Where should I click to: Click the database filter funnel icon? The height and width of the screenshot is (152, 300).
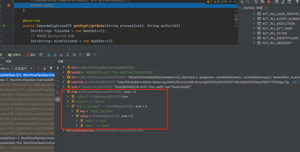[x=297, y=2]
